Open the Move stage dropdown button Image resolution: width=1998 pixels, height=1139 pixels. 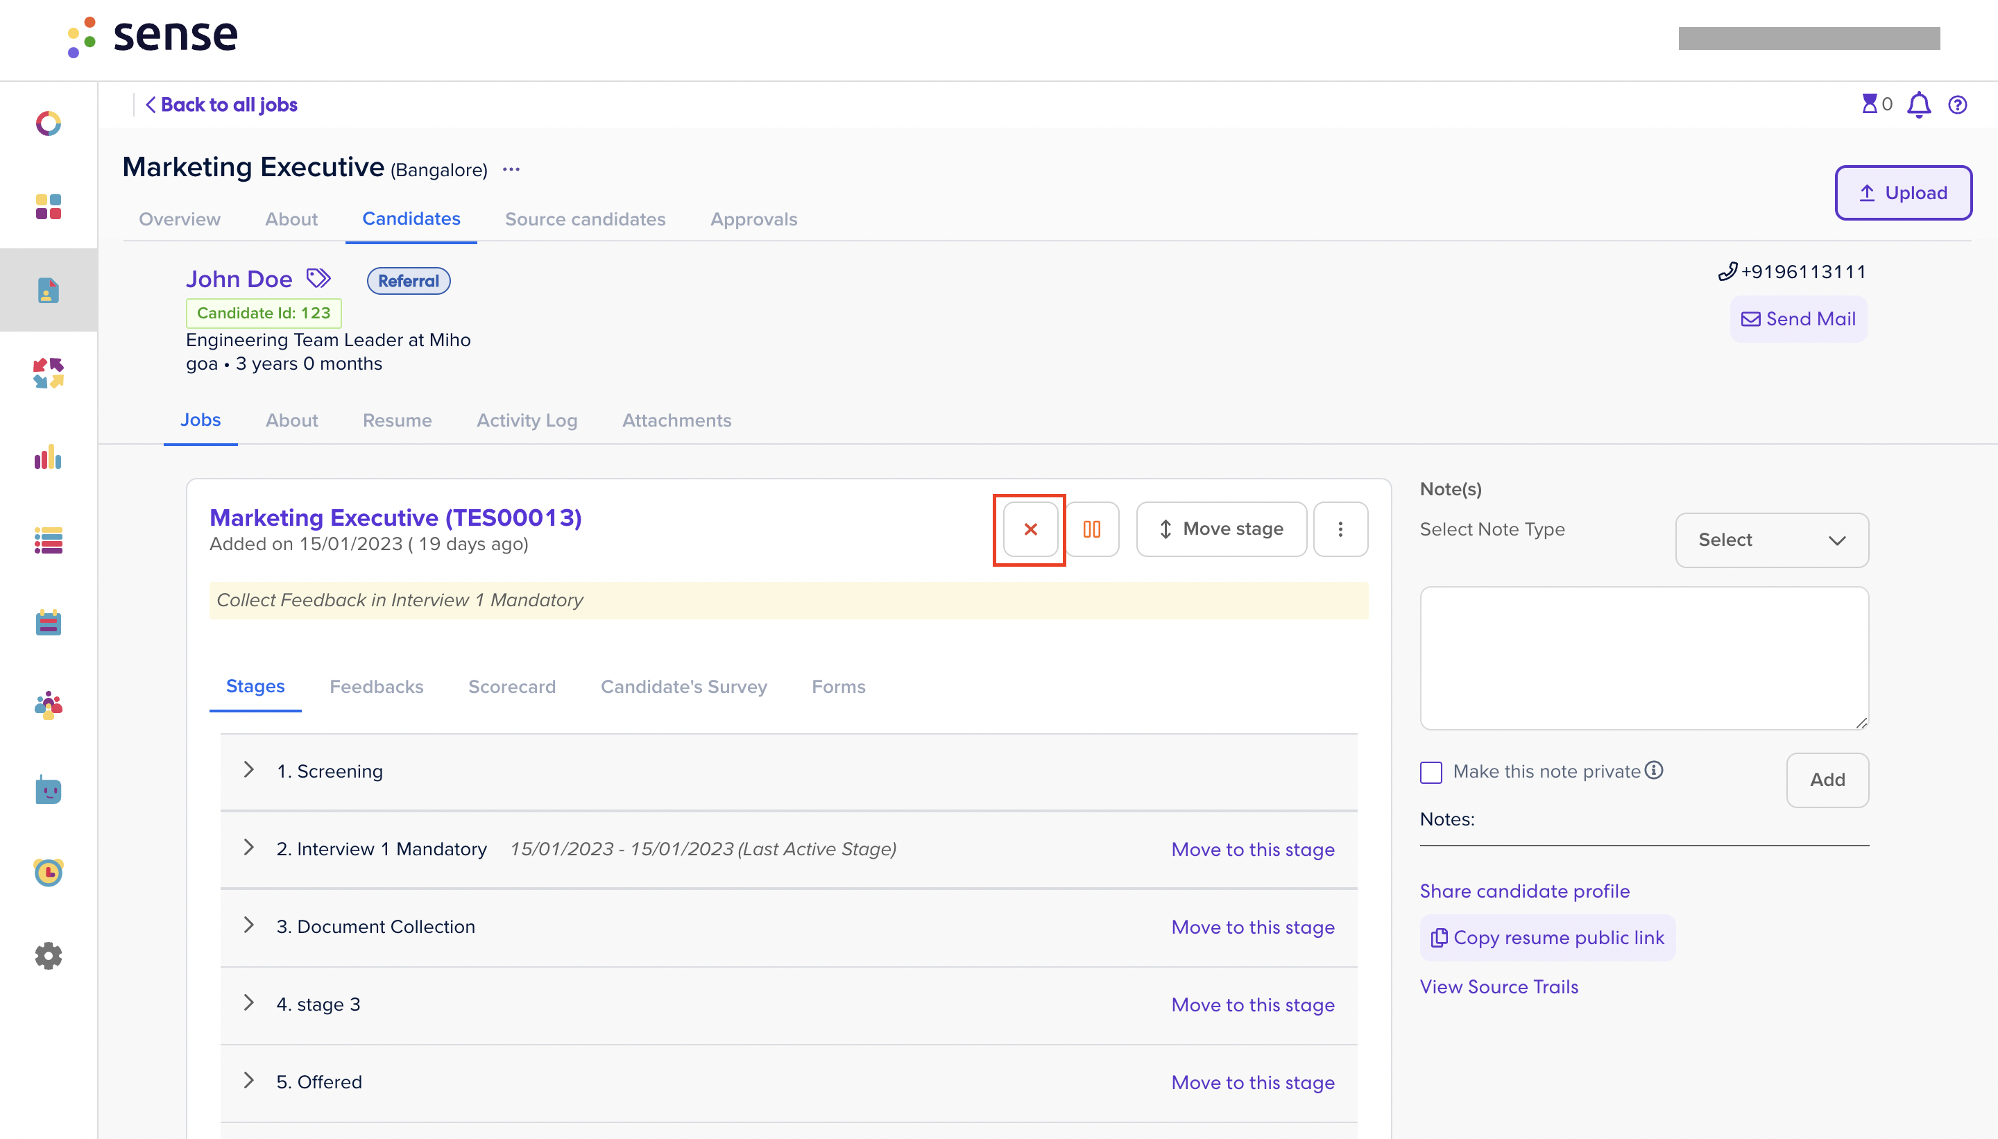click(1221, 529)
